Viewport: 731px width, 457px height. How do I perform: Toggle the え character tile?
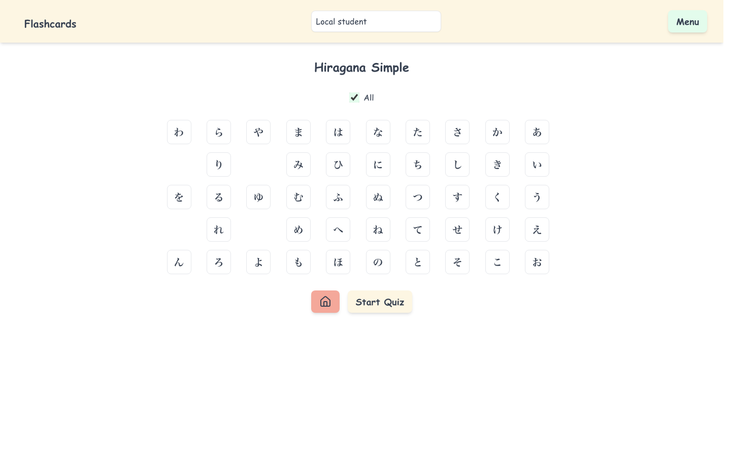(537, 230)
